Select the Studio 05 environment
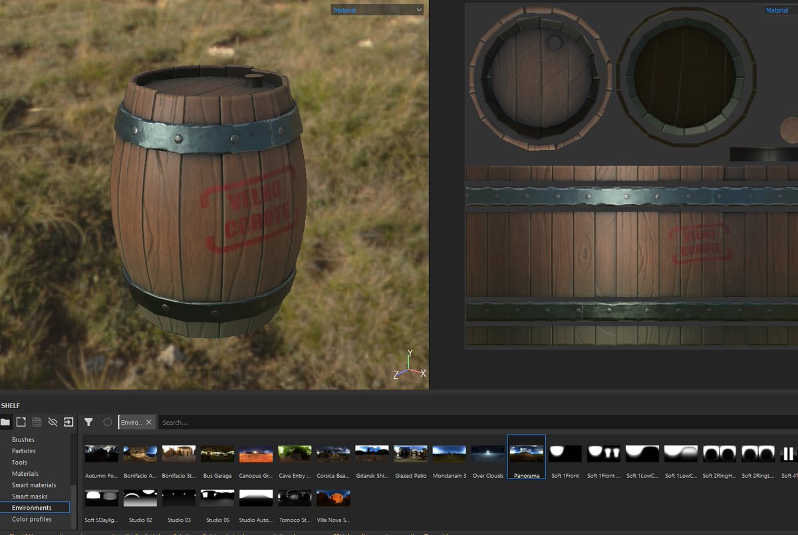Image resolution: width=798 pixels, height=535 pixels. [x=217, y=498]
